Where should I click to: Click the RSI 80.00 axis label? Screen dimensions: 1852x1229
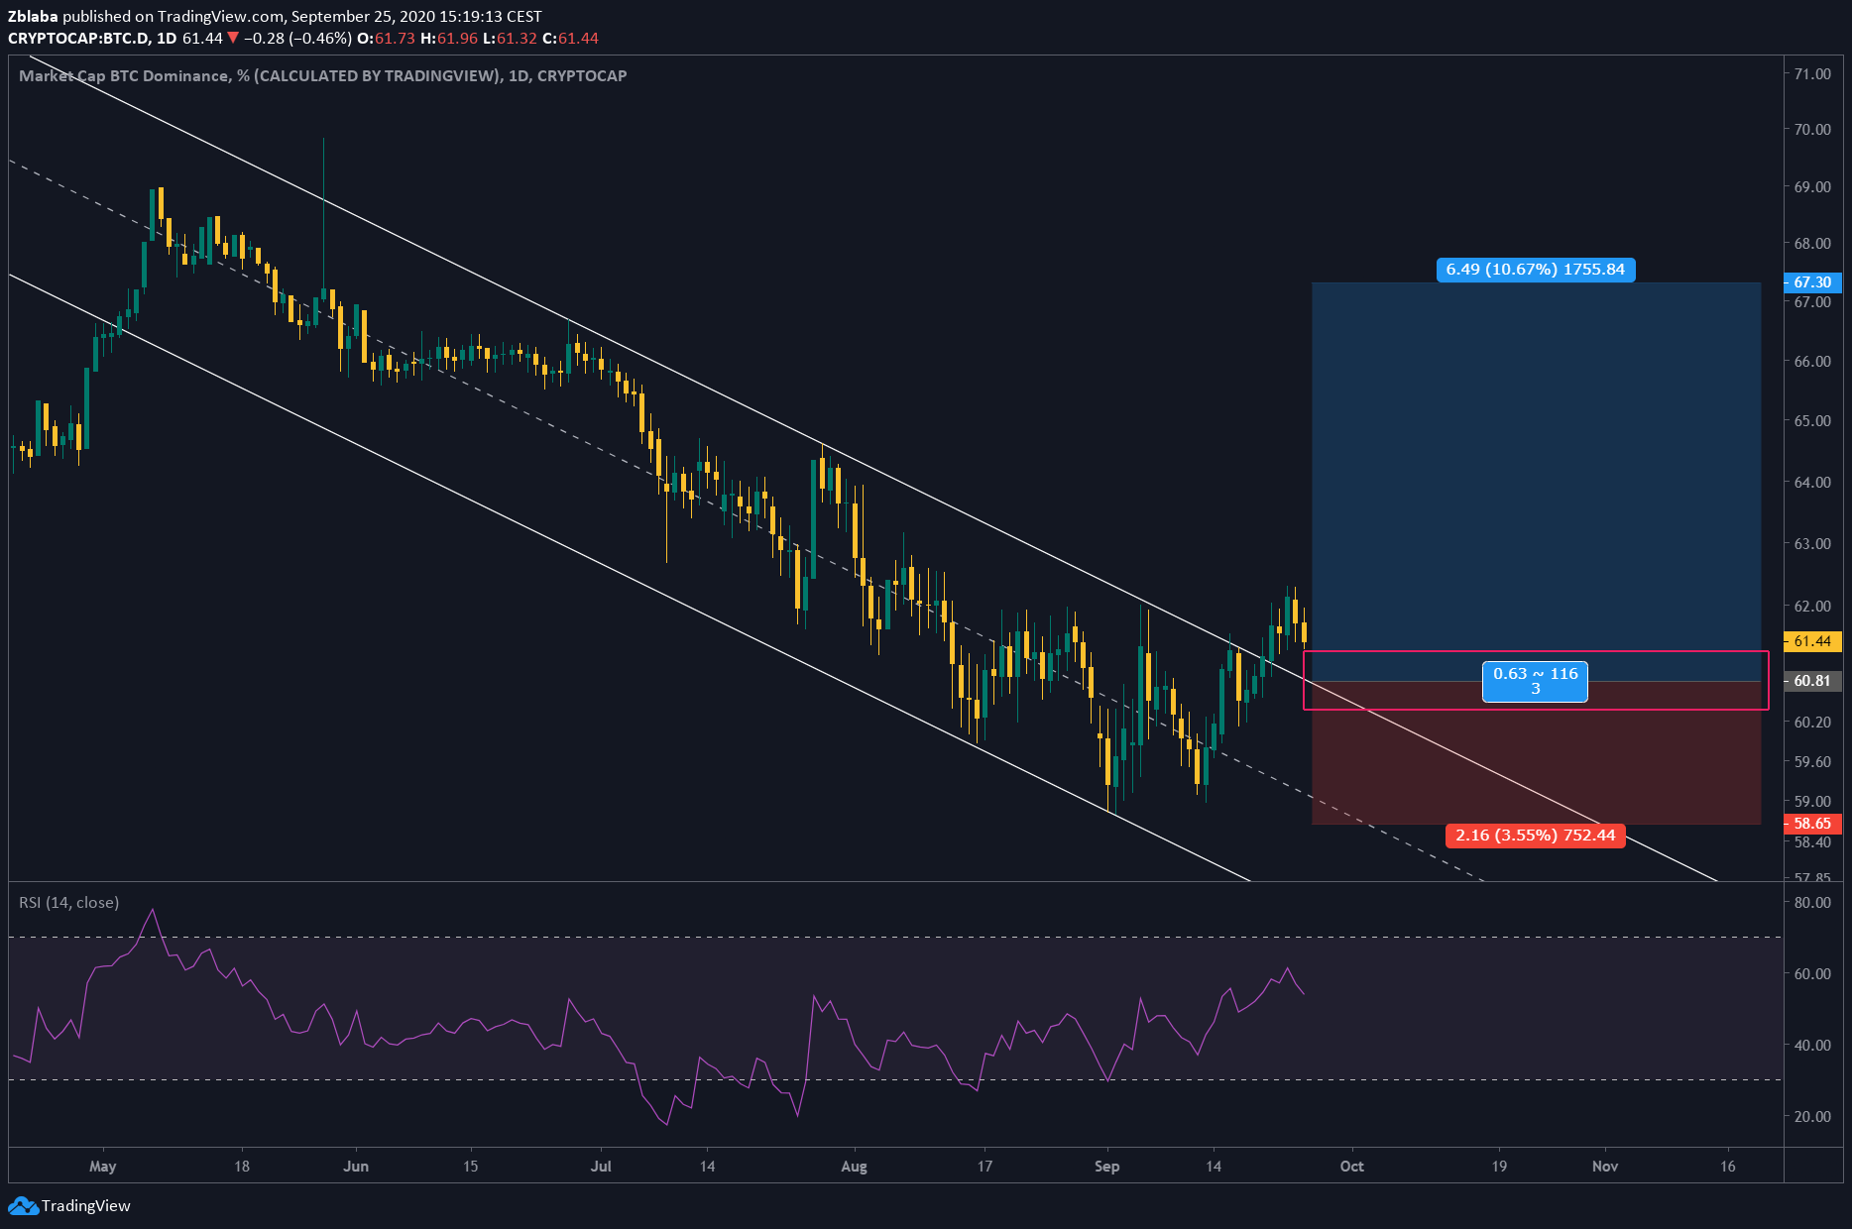[x=1812, y=902]
